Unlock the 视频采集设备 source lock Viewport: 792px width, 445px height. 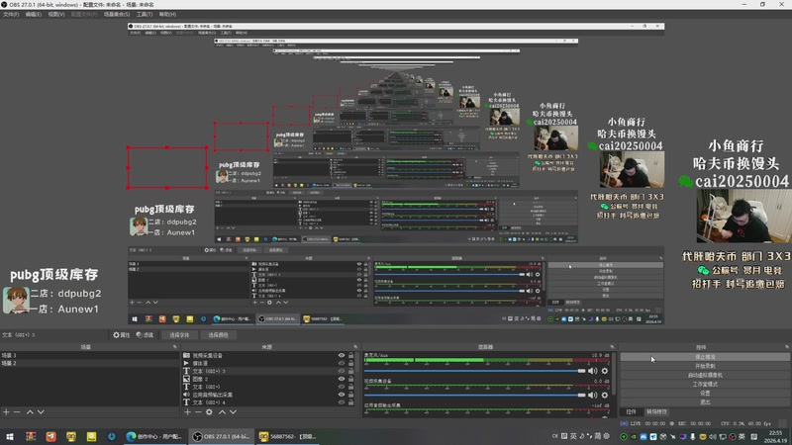click(351, 355)
